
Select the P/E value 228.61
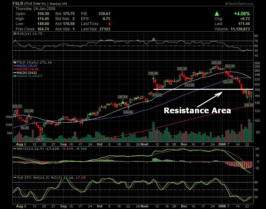(x=104, y=14)
